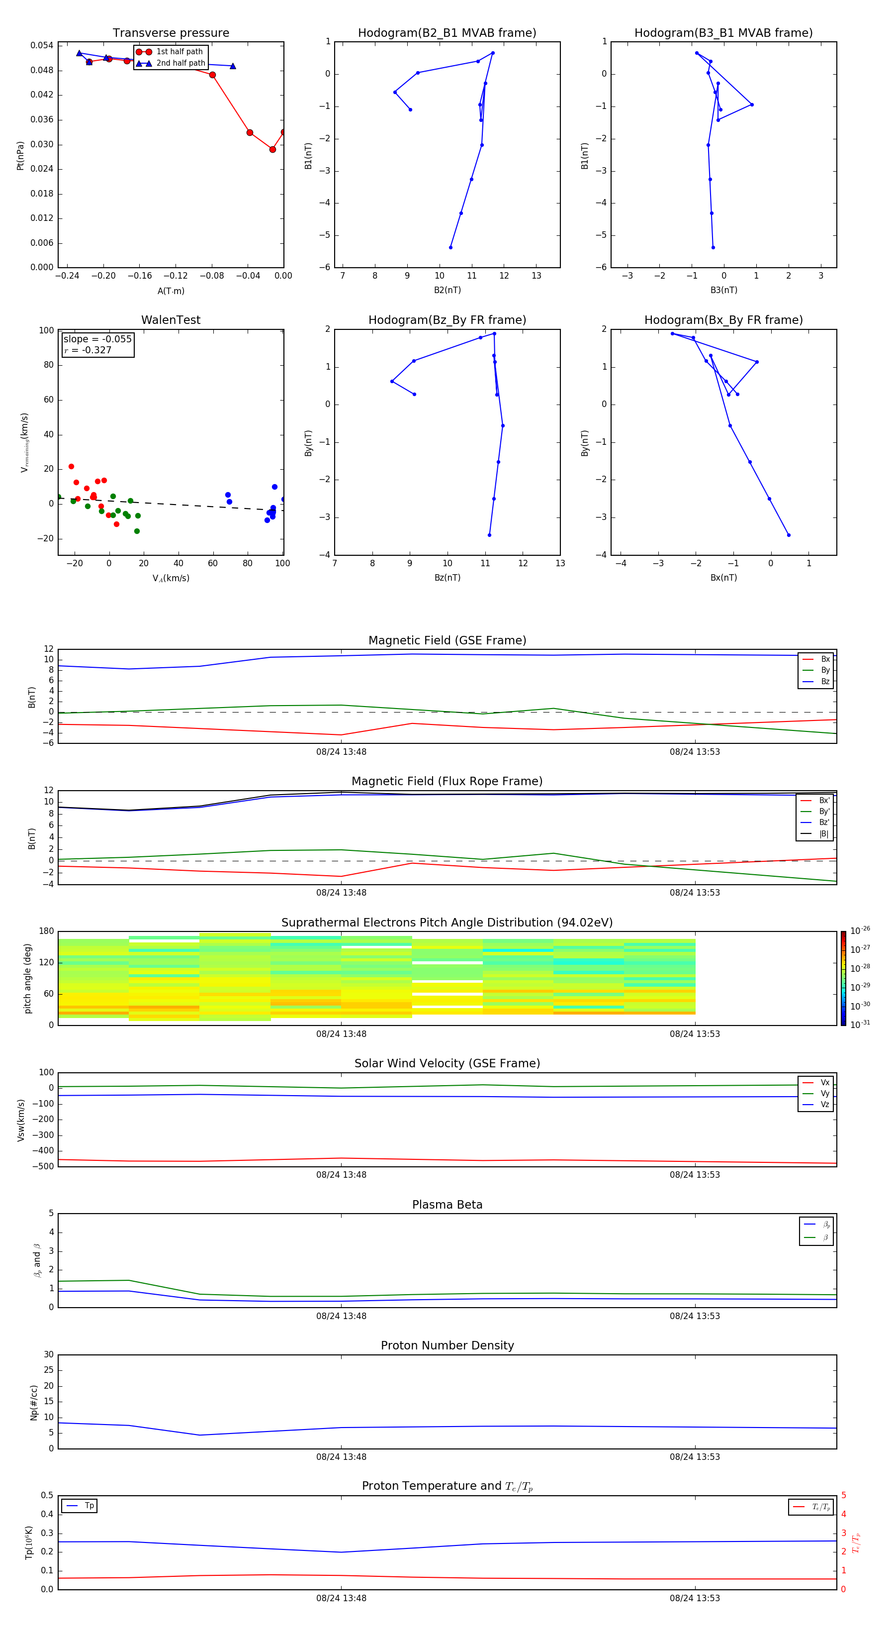The height and width of the screenshot is (1642, 895).
Task: Click the Walen test dashed fit line
Action: pos(171,504)
